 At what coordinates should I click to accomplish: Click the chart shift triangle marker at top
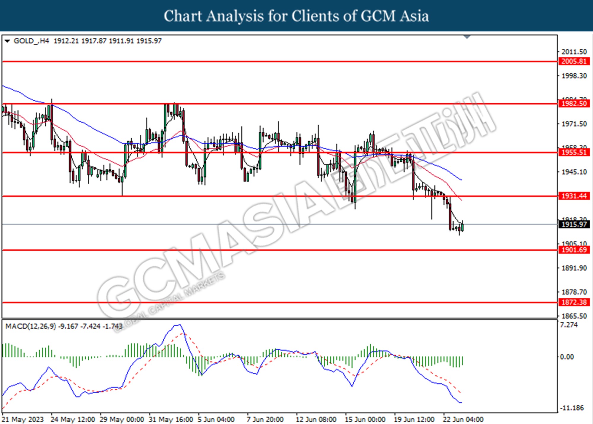[x=467, y=37]
